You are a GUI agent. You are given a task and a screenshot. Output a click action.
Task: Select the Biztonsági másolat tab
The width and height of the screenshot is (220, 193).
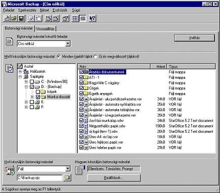[18, 28]
